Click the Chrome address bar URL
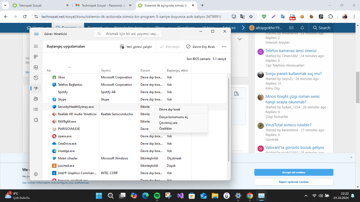The width and height of the screenshot is (360, 202). coord(131,17)
